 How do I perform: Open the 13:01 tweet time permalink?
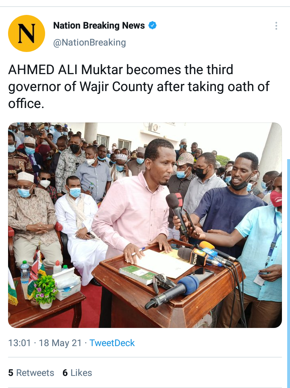[20, 343]
